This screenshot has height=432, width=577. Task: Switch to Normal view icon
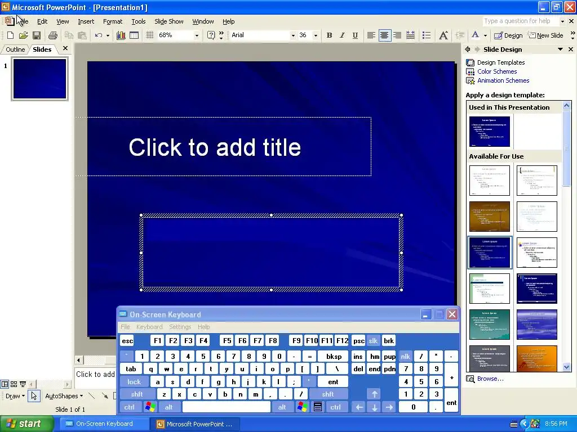click(x=5, y=384)
